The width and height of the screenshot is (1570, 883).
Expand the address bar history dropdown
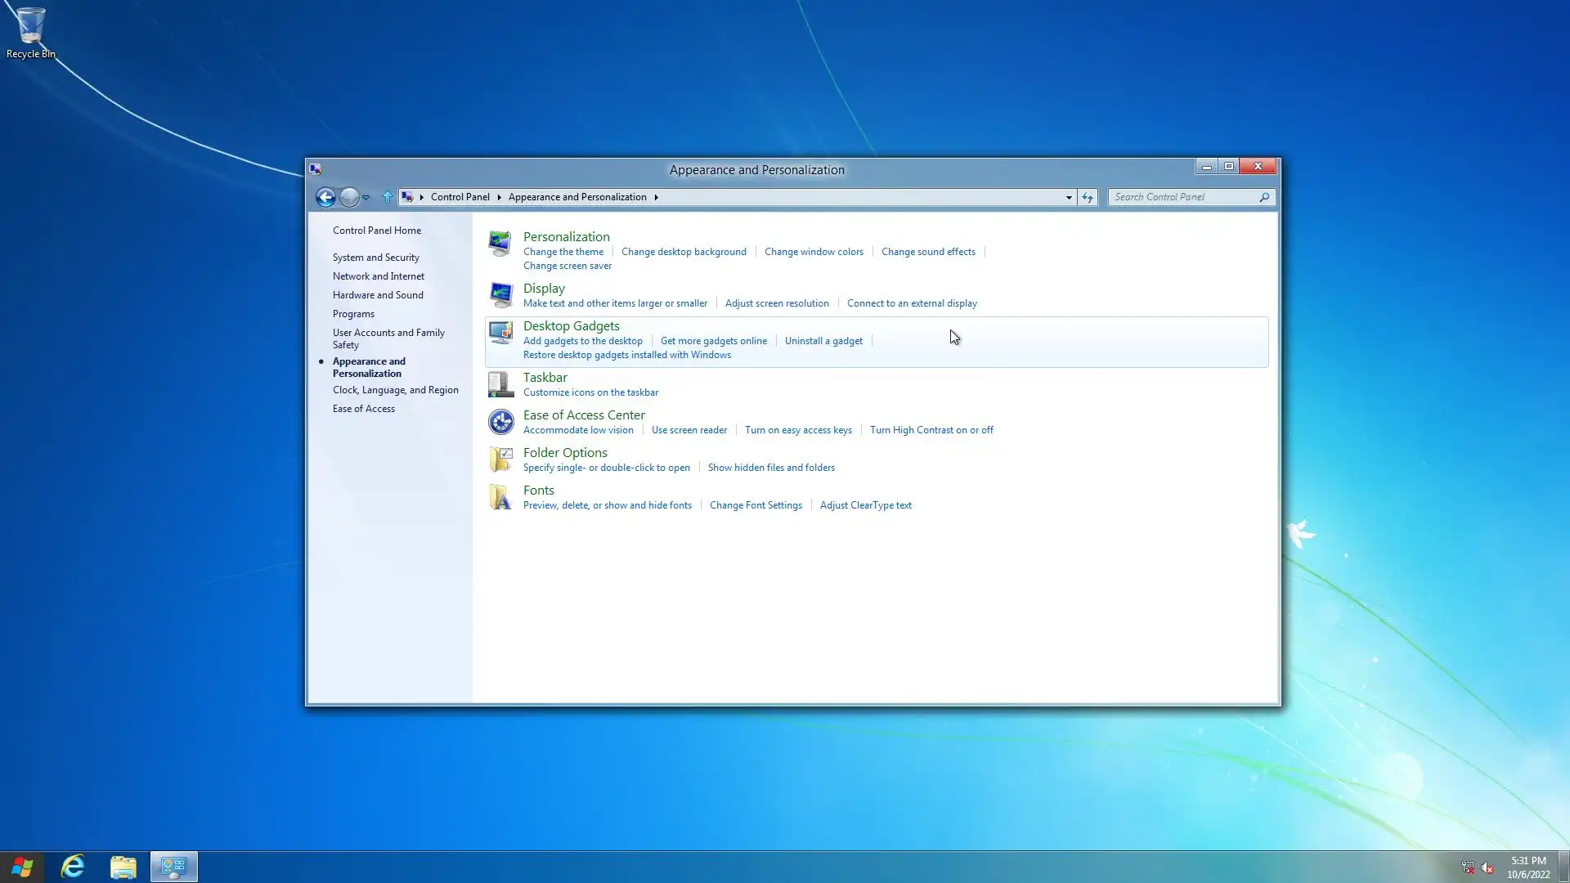pos(1068,197)
